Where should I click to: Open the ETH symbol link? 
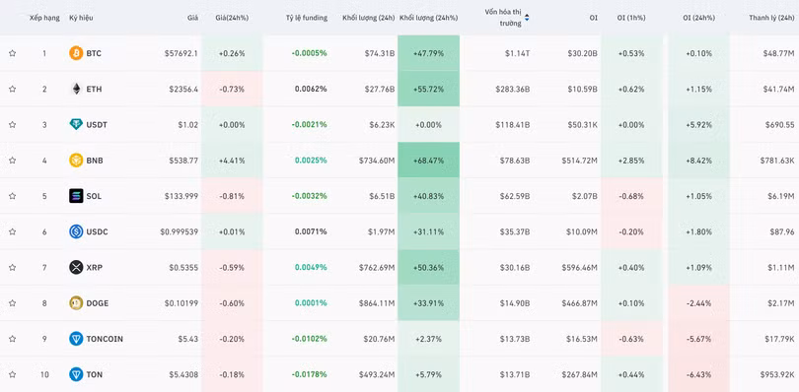(94, 89)
